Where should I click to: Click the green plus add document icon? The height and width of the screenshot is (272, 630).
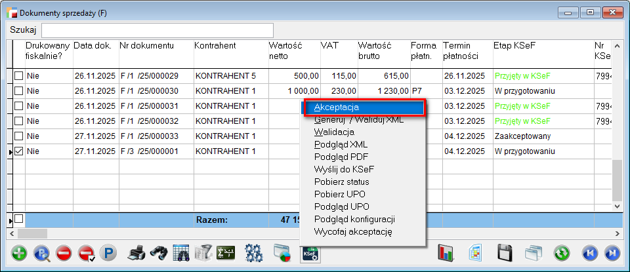[x=20, y=253]
